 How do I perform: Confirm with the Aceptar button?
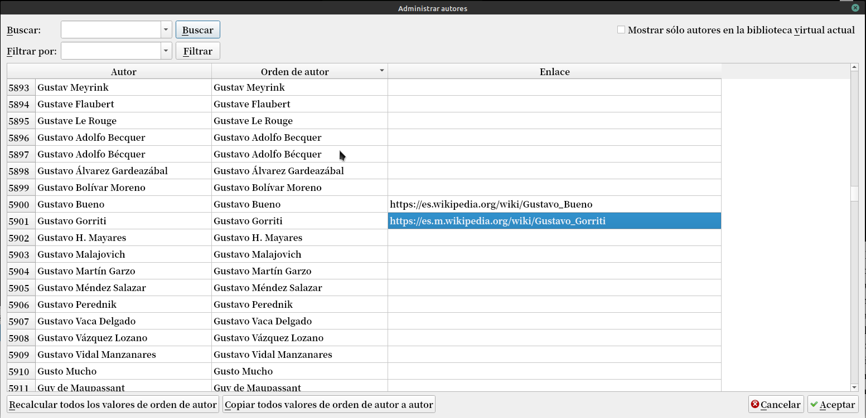(x=833, y=405)
